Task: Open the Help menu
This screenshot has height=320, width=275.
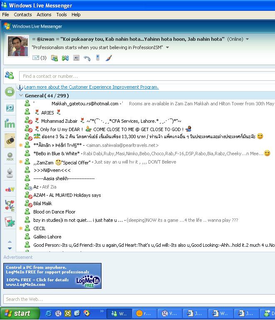Action: point(76,15)
